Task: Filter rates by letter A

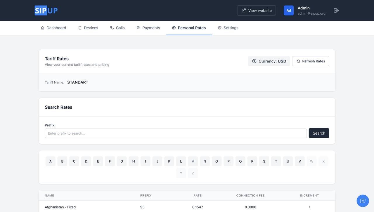Action: [x=51, y=161]
